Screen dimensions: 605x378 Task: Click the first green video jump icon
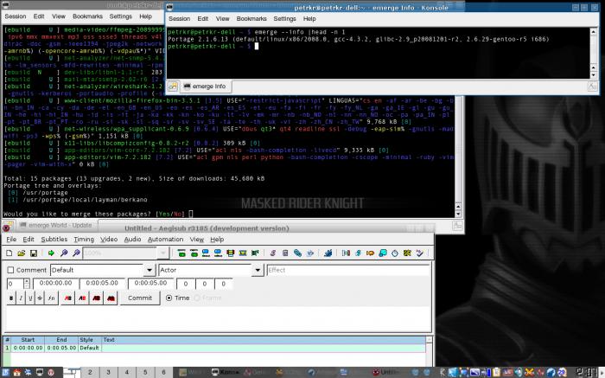181,253
